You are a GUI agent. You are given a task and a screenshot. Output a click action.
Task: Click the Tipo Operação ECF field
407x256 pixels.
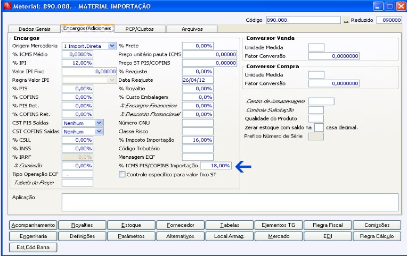[77, 174]
